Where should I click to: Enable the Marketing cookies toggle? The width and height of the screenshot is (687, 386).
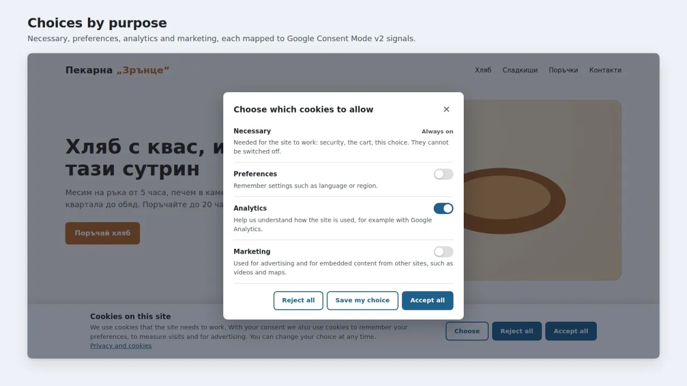tap(443, 252)
